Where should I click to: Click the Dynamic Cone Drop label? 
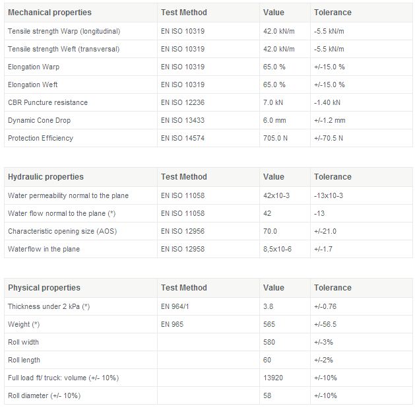[39, 120]
